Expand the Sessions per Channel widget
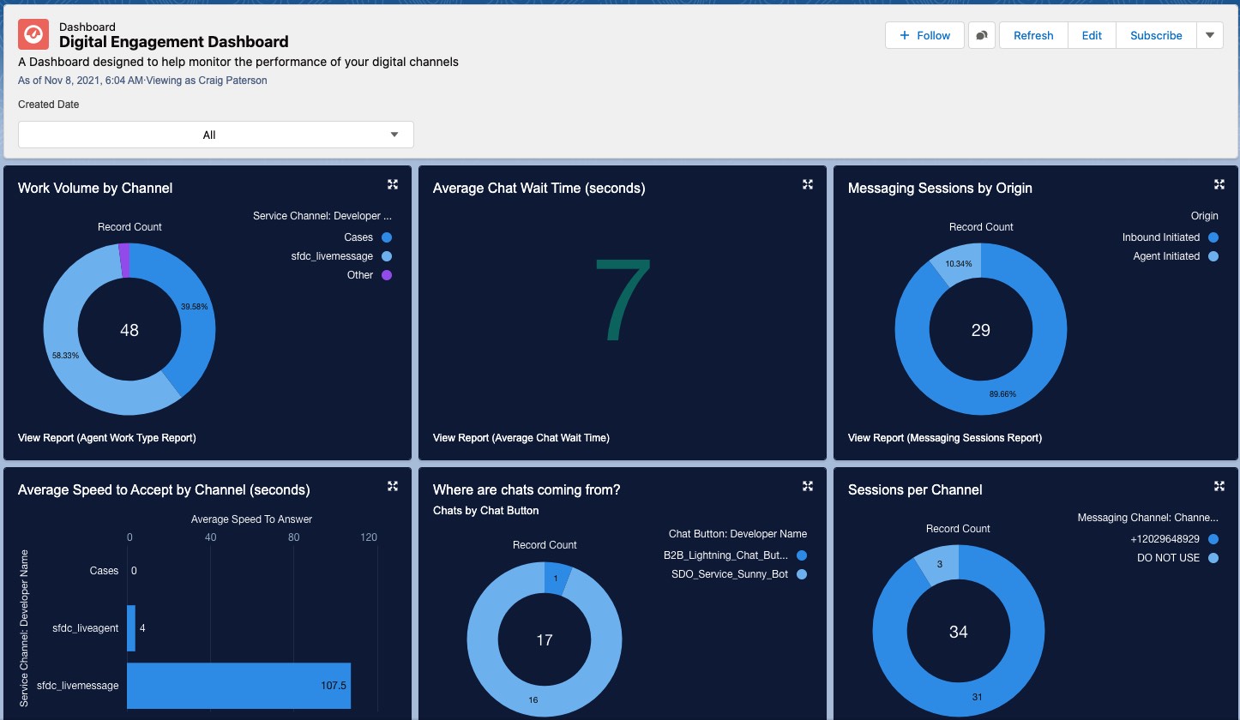 pyautogui.click(x=1219, y=485)
